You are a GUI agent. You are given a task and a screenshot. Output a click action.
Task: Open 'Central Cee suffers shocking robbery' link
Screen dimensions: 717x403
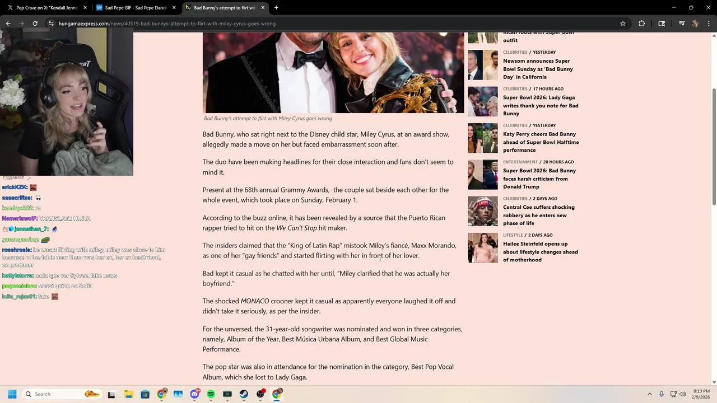538,215
